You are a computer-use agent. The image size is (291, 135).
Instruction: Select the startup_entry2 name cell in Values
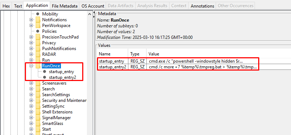click(x=113, y=67)
